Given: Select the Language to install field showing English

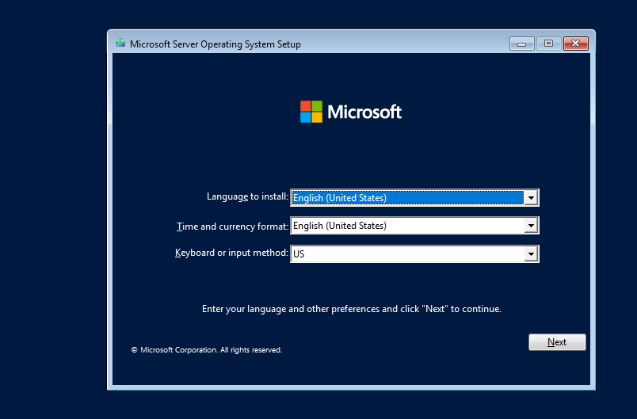Looking at the screenshot, I should [x=414, y=198].
